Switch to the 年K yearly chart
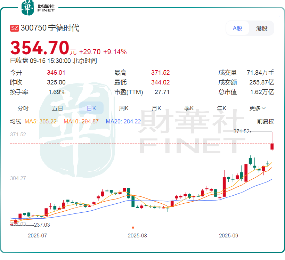 pyautogui.click(x=221, y=108)
